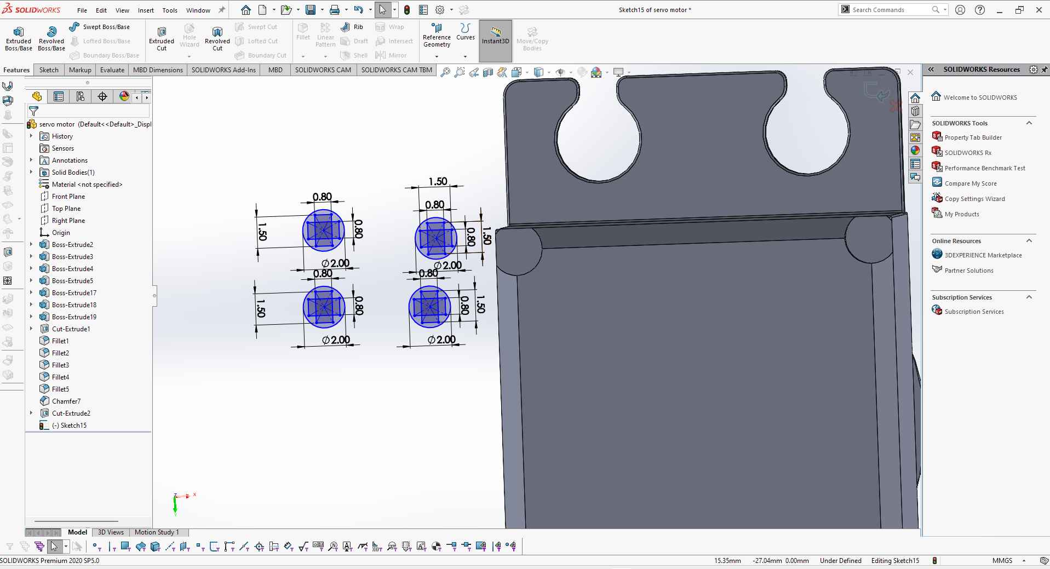The width and height of the screenshot is (1050, 569).
Task: Open the FeatureManager Design Tree tab icon
Action: (x=37, y=96)
